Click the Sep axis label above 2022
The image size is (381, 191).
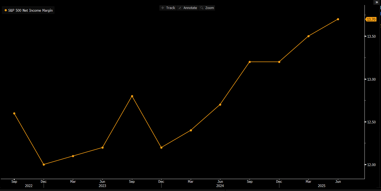[x=14, y=182]
